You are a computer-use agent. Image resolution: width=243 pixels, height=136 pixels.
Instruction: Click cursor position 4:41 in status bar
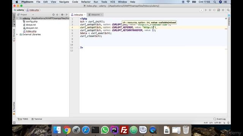point(206,123)
